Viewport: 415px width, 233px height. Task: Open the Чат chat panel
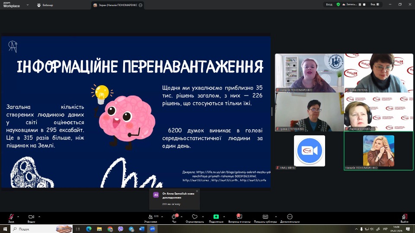pos(174,217)
